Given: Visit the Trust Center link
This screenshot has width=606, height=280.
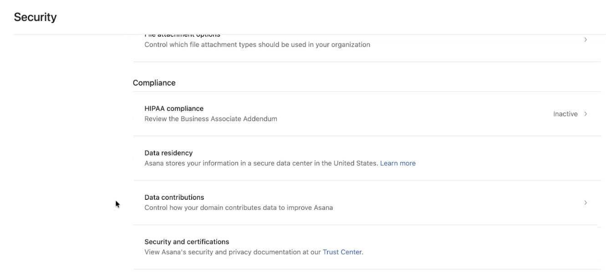Looking at the screenshot, I should click(342, 252).
